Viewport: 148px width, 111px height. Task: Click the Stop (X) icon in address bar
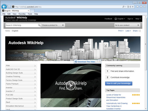click(x=133, y=7)
